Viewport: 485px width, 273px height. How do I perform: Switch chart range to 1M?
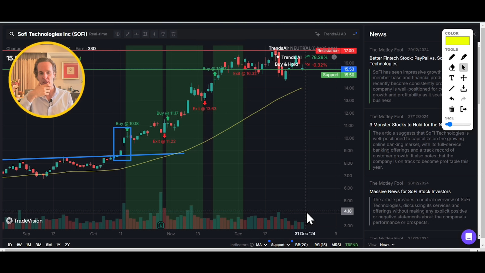(x=28, y=245)
